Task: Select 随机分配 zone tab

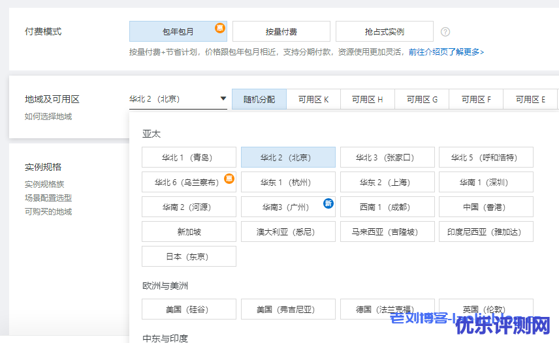Action: 259,100
